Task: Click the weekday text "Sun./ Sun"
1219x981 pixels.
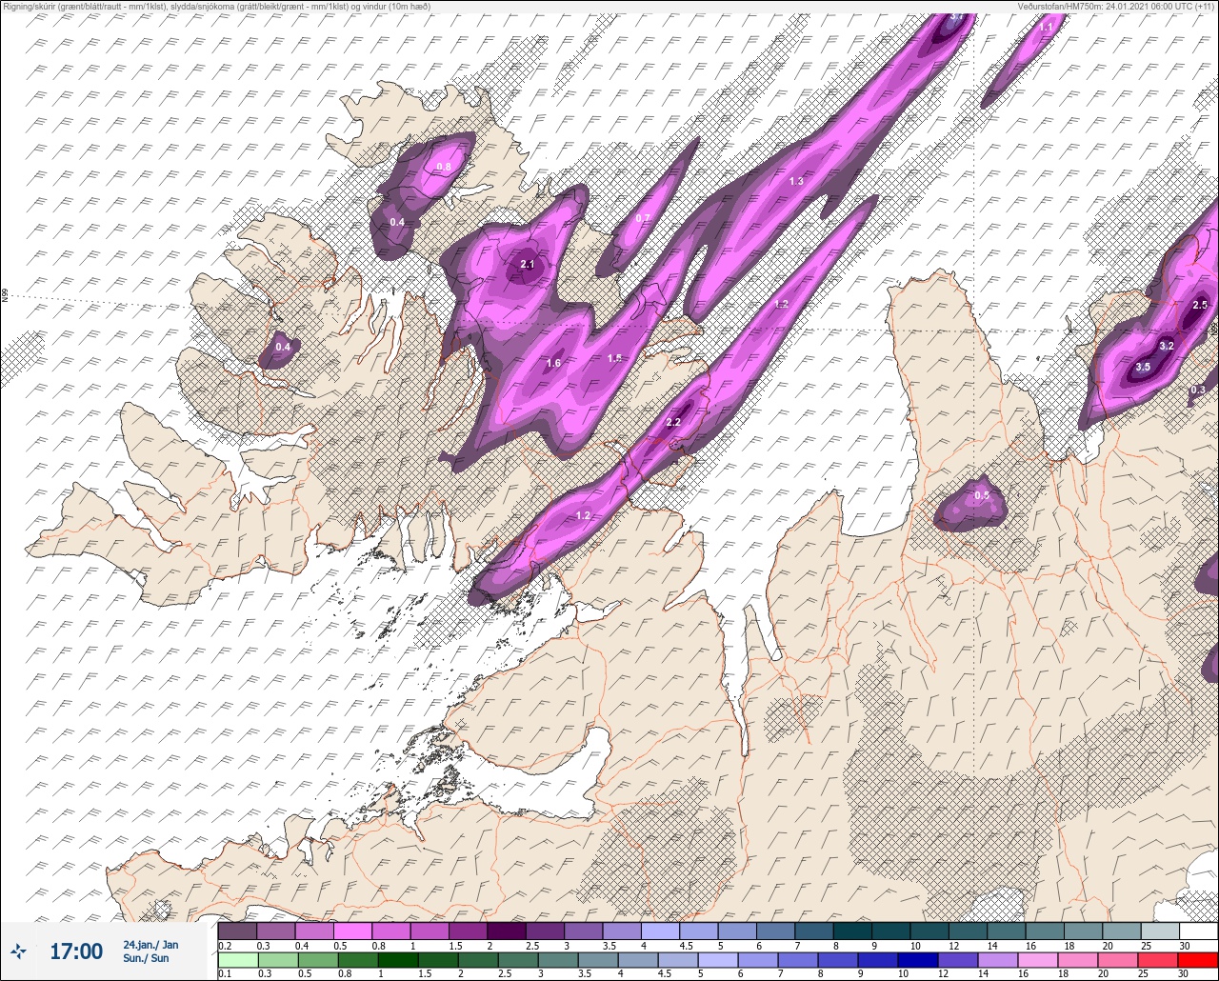Action: point(147,958)
